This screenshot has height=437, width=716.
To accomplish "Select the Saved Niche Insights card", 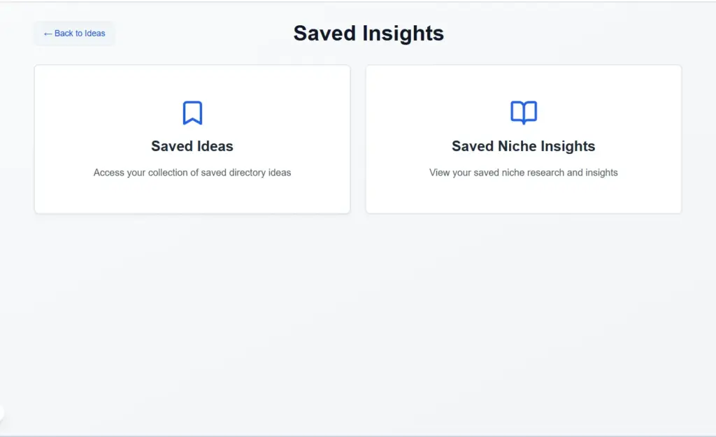I will [523, 138].
